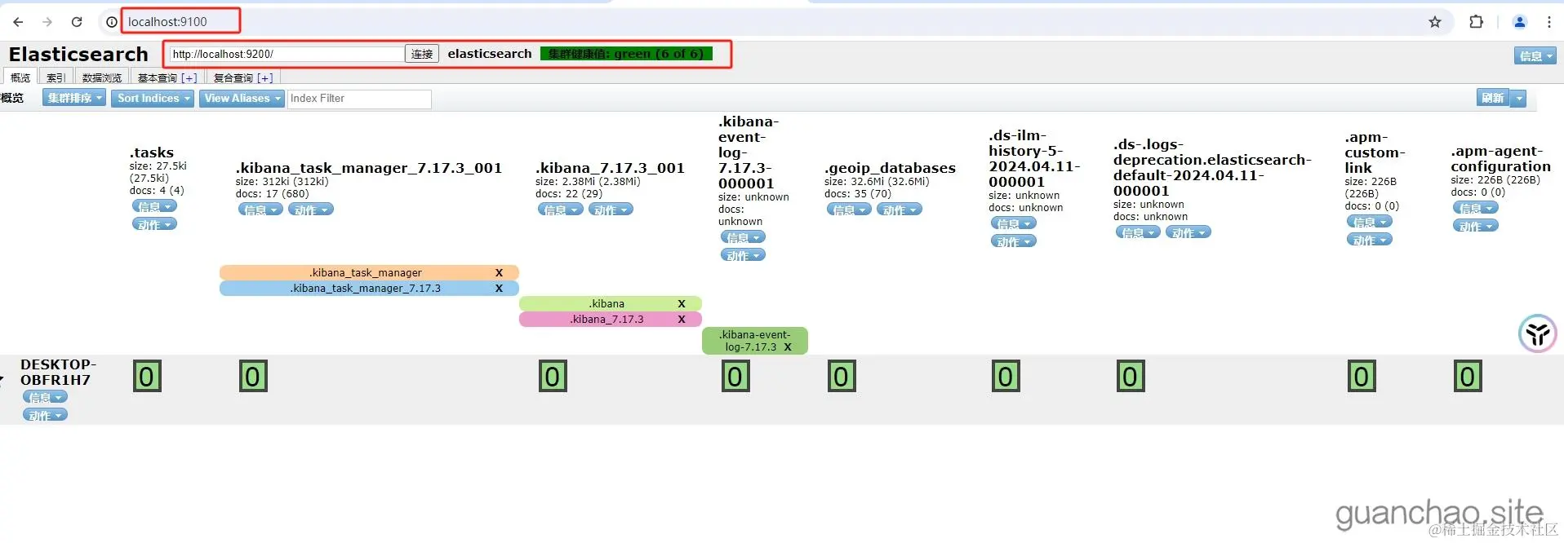Screen dimensions: 1564x543
Task: Switch to the 数据浏览 browser tab
Action: [x=102, y=77]
